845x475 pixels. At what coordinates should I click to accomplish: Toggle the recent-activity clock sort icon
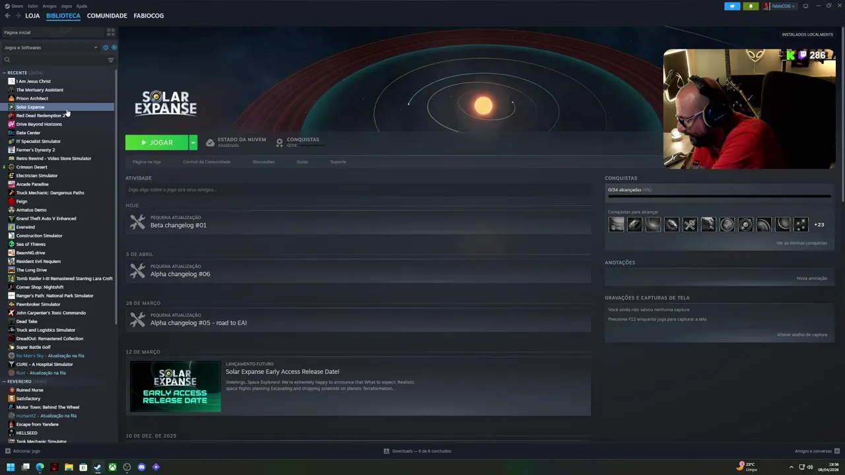click(x=106, y=47)
